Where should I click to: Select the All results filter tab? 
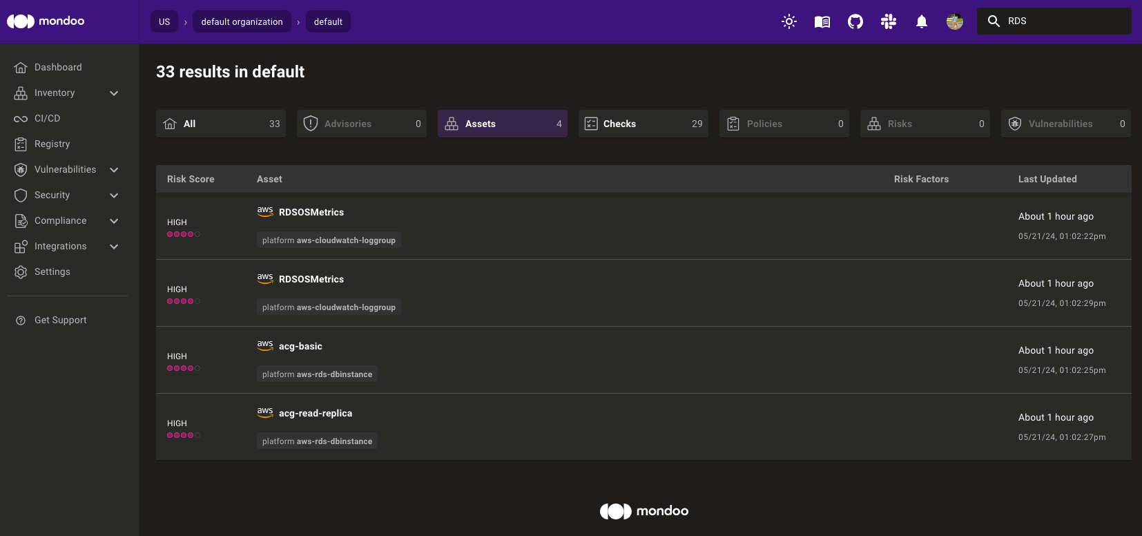click(221, 124)
